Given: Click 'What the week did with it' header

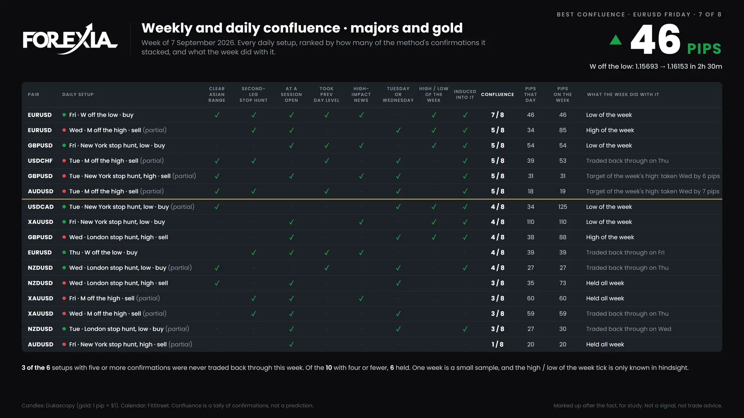Looking at the screenshot, I should tap(623, 94).
